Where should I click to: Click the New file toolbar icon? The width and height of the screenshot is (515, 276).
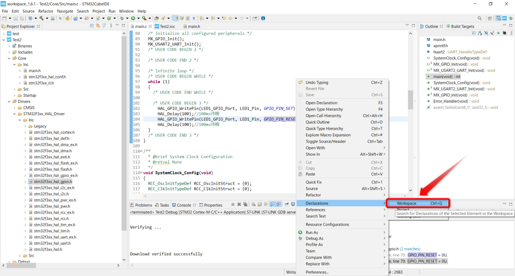click(x=5, y=18)
